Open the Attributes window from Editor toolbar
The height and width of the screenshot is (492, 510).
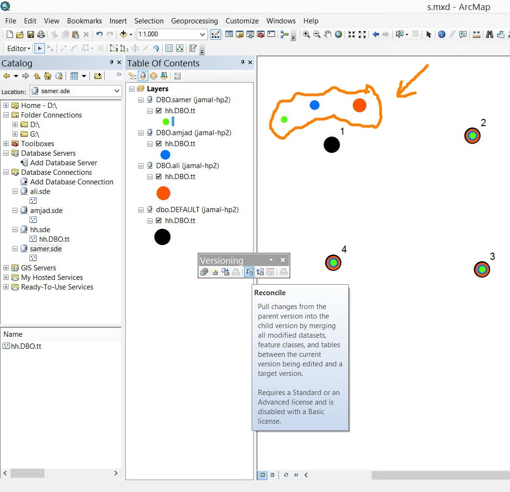click(169, 48)
